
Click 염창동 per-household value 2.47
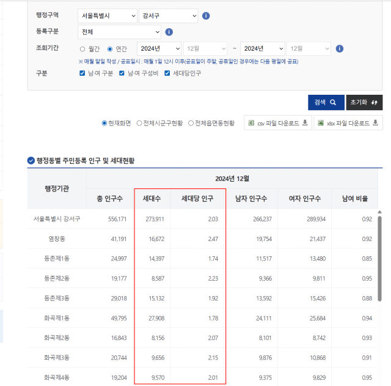pos(213,239)
